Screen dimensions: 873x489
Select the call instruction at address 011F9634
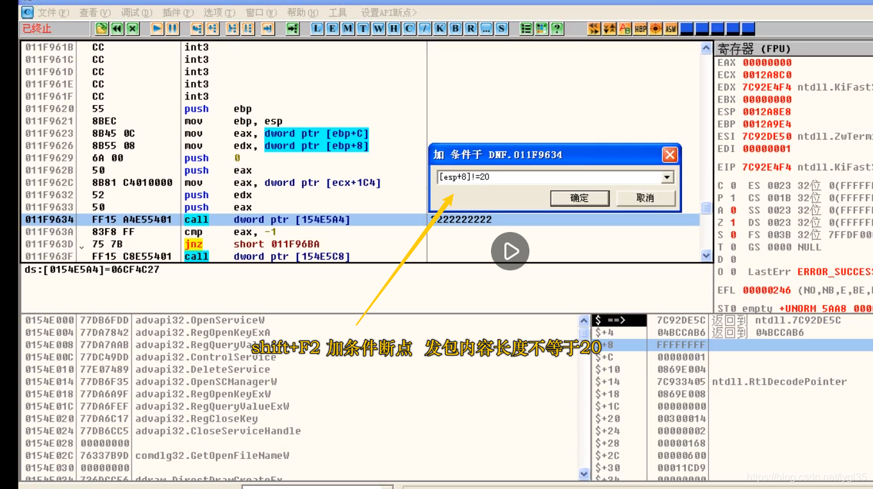click(360, 219)
